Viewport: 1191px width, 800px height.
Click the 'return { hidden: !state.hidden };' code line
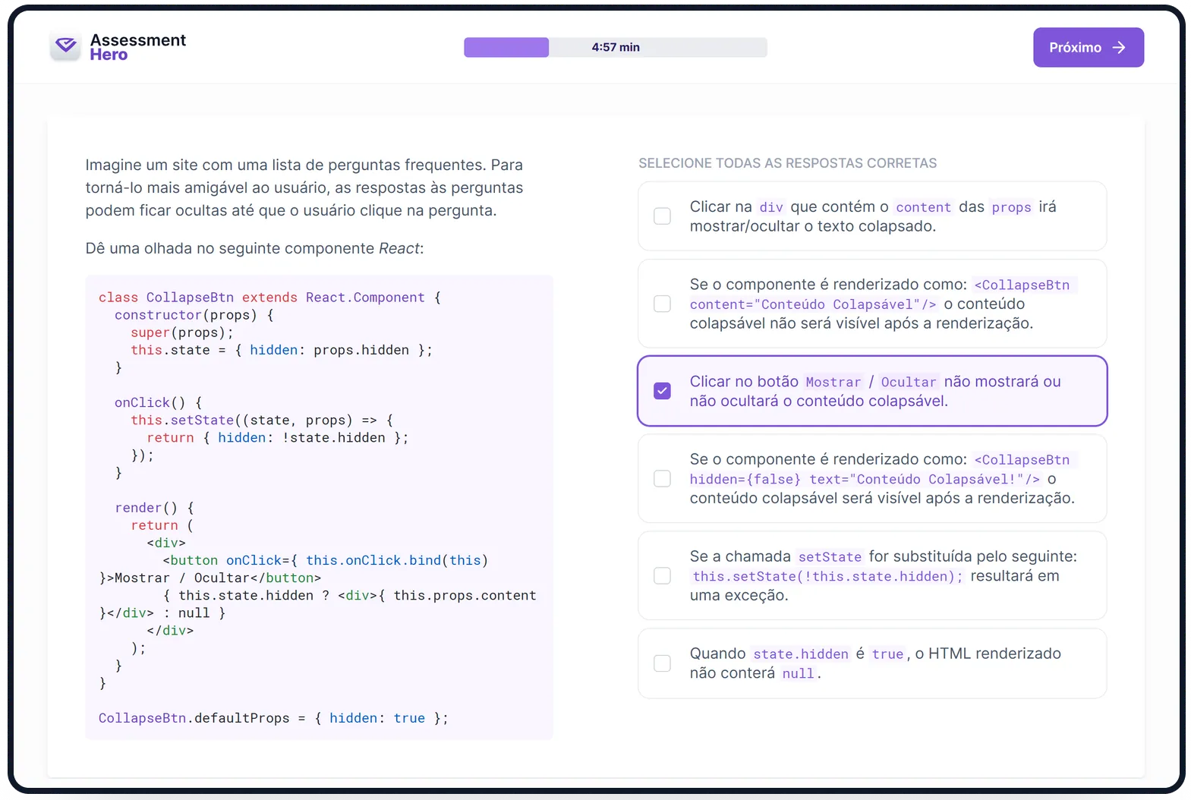pyautogui.click(x=278, y=438)
